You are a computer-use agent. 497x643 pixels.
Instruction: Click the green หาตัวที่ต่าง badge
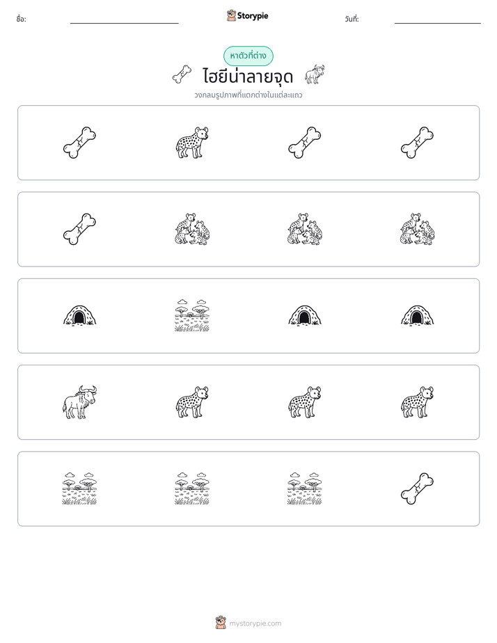click(x=248, y=56)
